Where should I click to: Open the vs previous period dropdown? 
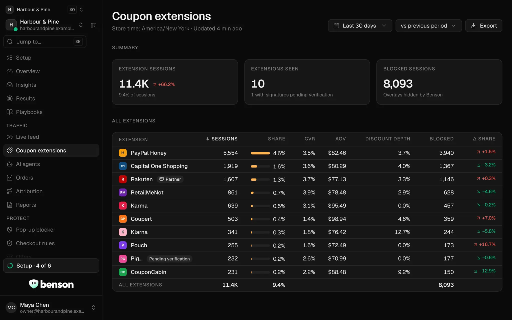pos(428,25)
